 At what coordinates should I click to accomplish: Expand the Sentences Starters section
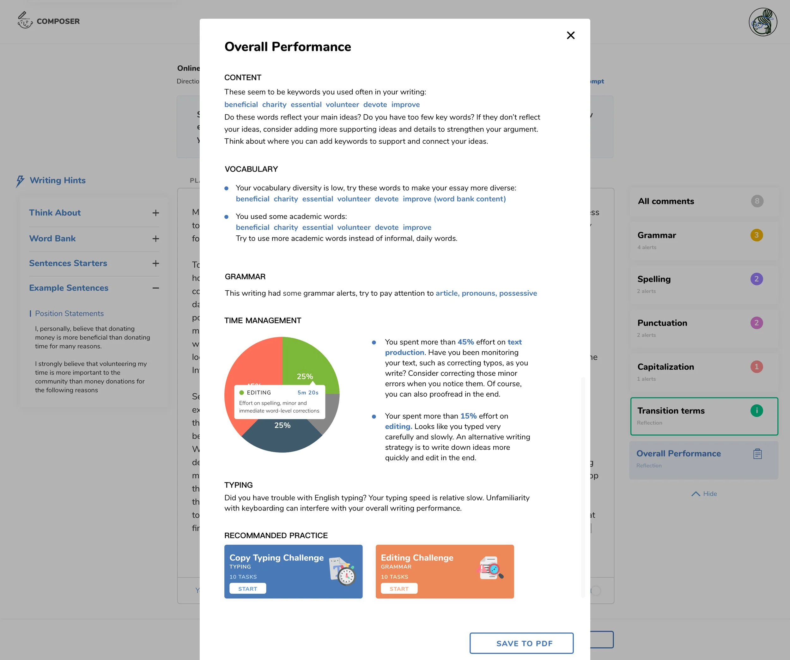[156, 263]
